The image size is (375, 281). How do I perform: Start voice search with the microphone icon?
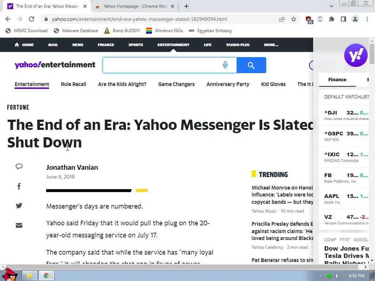(225, 65)
